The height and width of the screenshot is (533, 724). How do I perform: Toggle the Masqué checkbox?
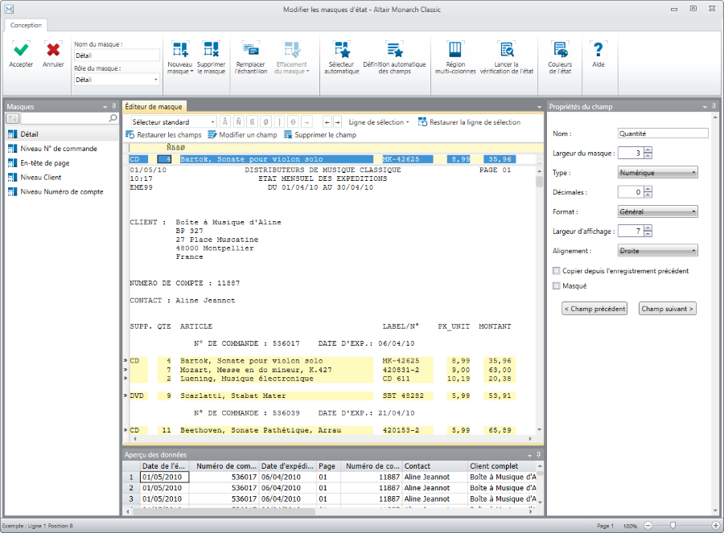pos(557,285)
